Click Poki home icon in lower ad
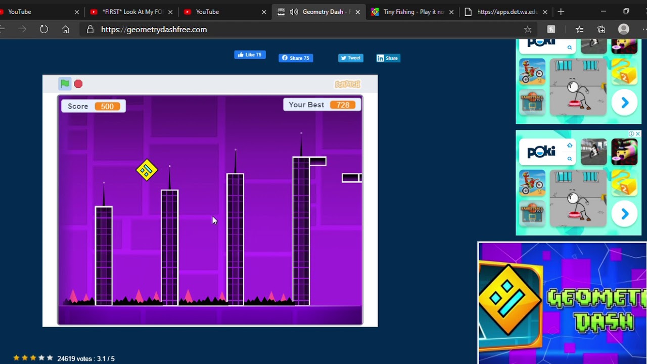 point(570,146)
